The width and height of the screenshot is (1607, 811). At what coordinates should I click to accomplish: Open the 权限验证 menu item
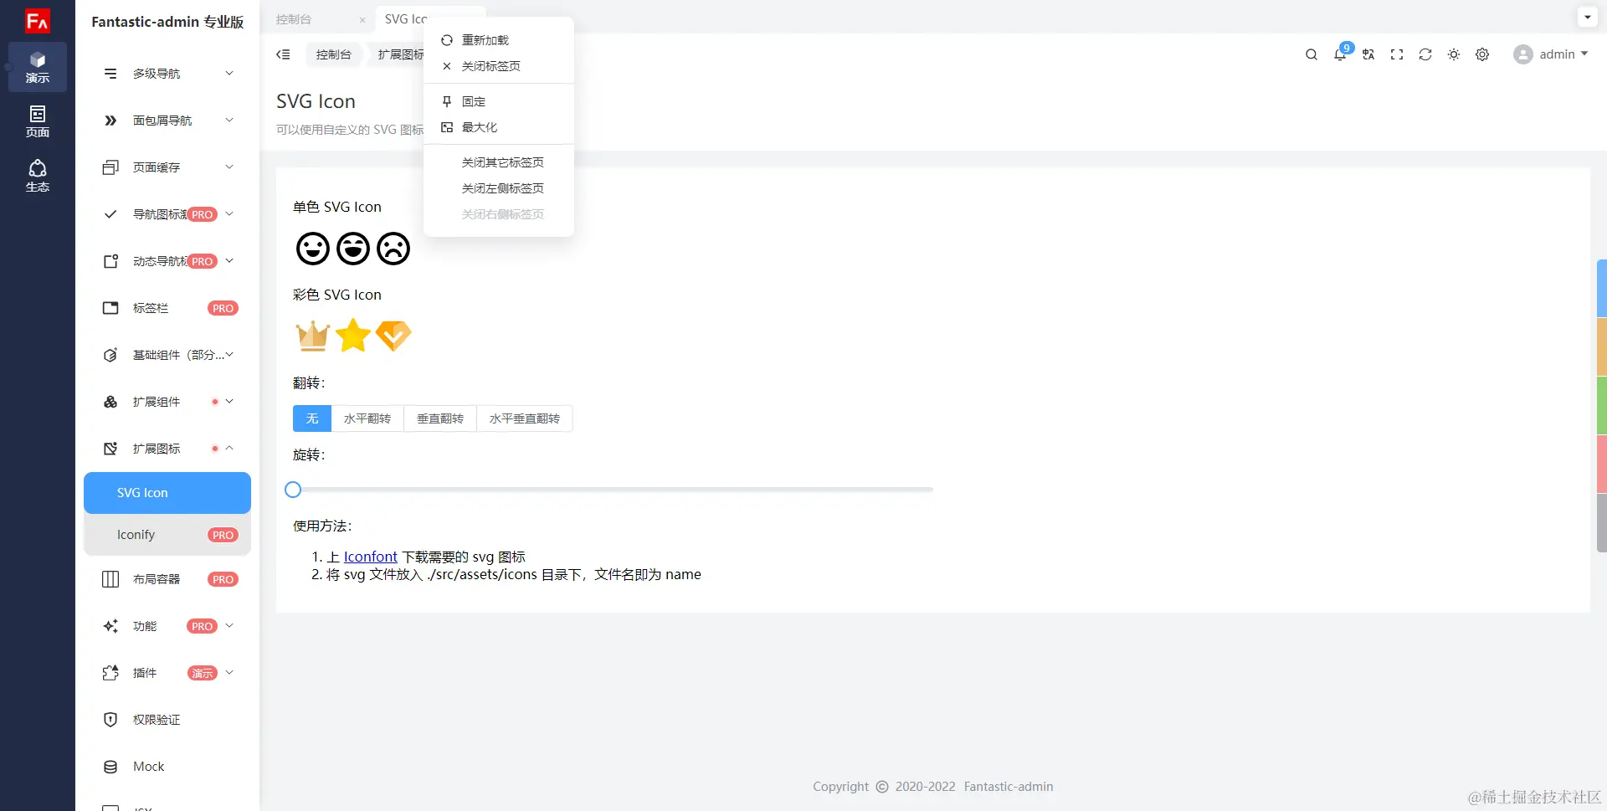coord(167,720)
